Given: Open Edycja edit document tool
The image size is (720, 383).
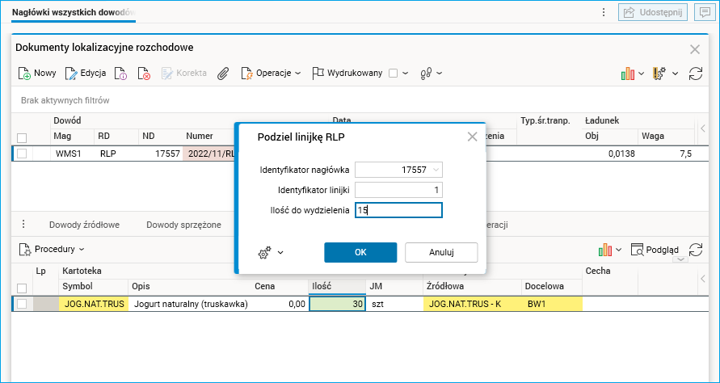Looking at the screenshot, I should pyautogui.click(x=86, y=73).
